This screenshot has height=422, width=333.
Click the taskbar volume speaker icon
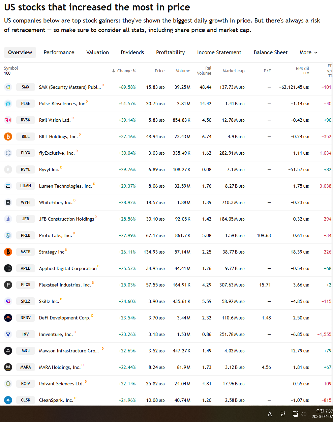point(303,414)
